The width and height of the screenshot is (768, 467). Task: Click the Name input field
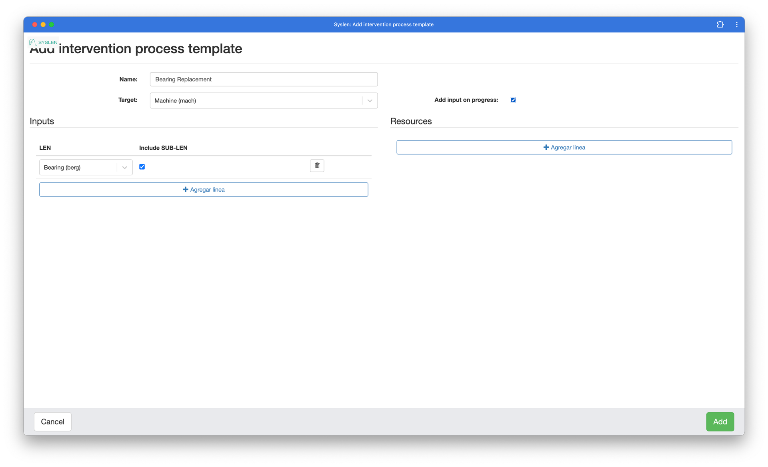point(264,79)
